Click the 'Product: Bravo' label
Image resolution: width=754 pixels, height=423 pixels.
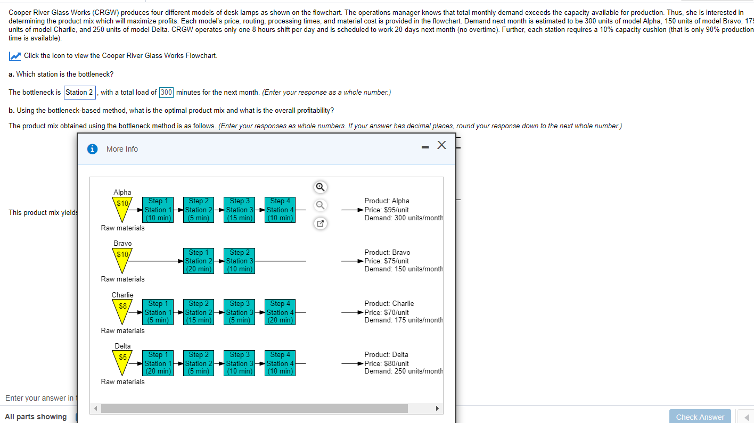pos(387,253)
